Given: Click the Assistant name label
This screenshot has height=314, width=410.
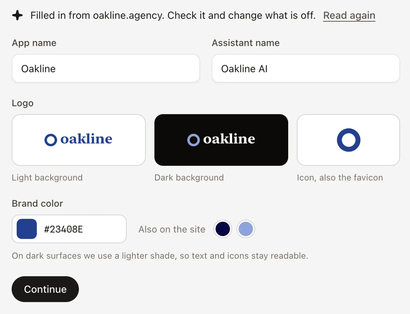Looking at the screenshot, I should (x=246, y=43).
